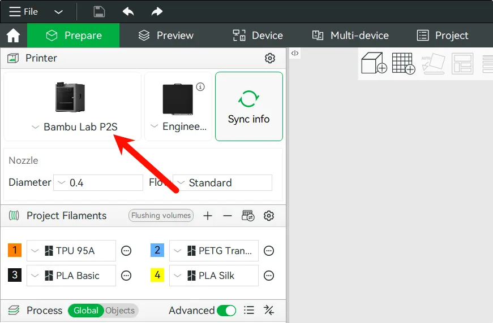Image resolution: width=493 pixels, height=323 pixels.
Task: Click the Sync info button
Action: [x=249, y=107]
